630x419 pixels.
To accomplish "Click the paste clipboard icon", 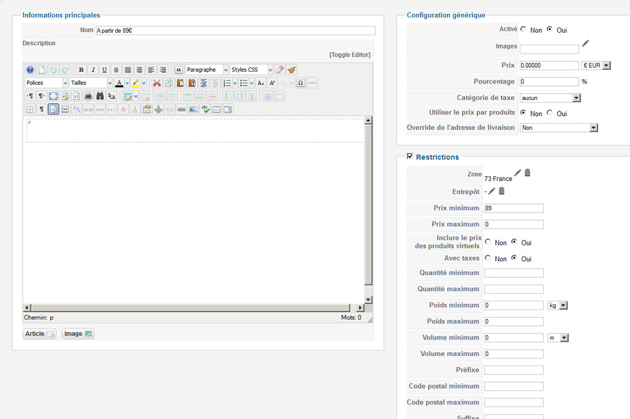I will [x=180, y=83].
